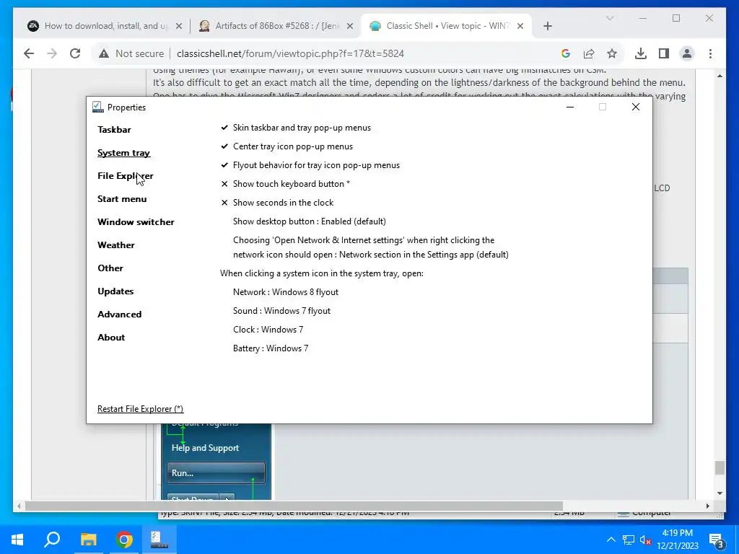Enable Show seconds in the clock
The image size is (739, 554).
[277, 203]
